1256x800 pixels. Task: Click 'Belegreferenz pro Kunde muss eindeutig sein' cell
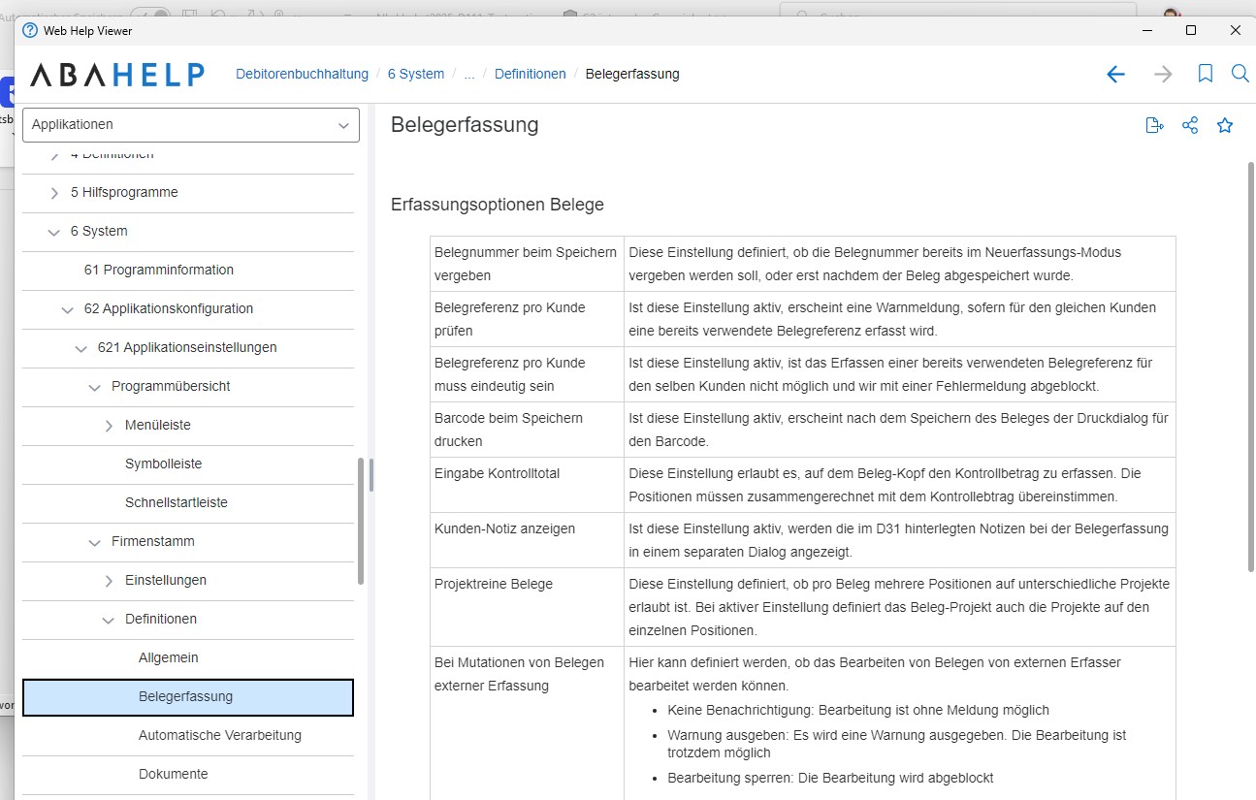tap(527, 374)
